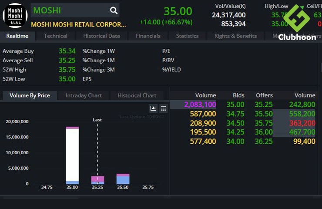Click the %Change 1M label

point(99,60)
